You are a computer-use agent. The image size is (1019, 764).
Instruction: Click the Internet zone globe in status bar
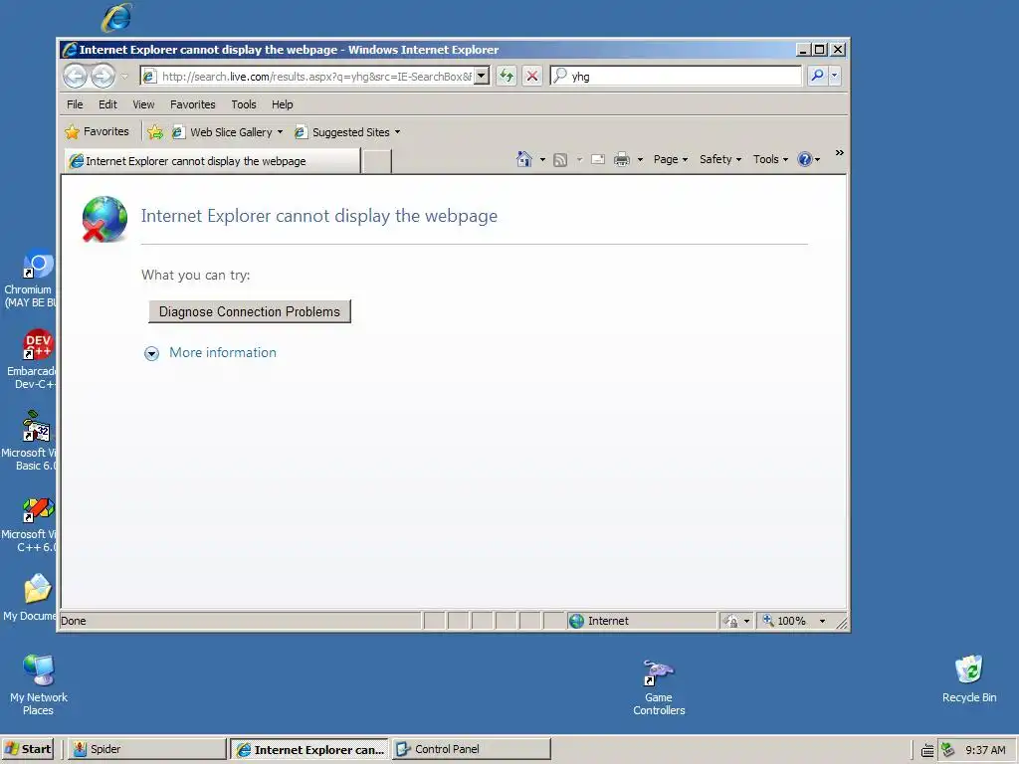[x=576, y=621]
